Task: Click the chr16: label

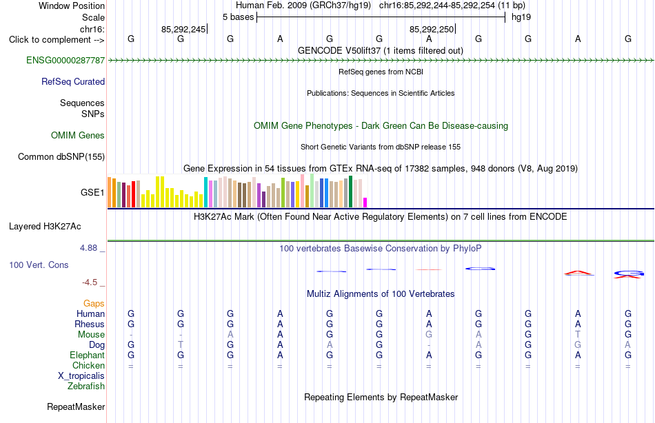Action: (92, 29)
